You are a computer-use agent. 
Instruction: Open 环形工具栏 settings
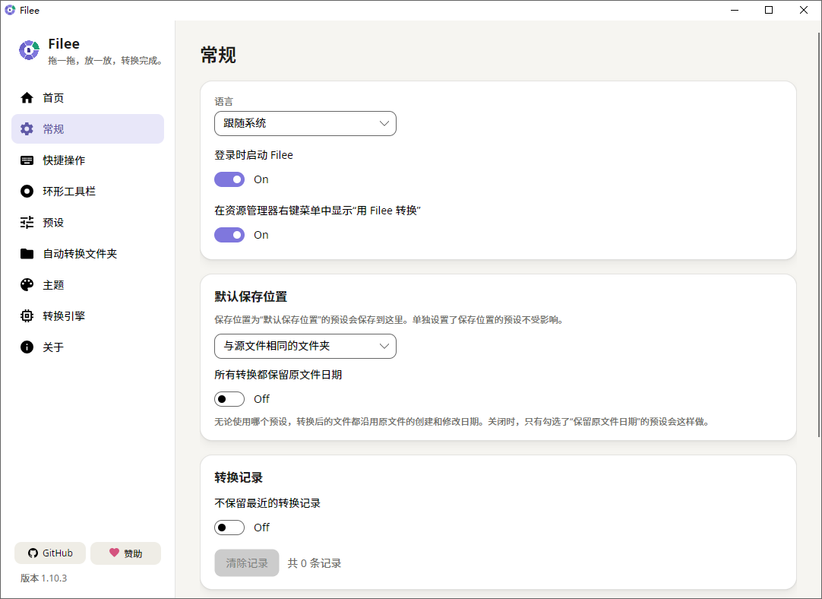click(x=87, y=192)
